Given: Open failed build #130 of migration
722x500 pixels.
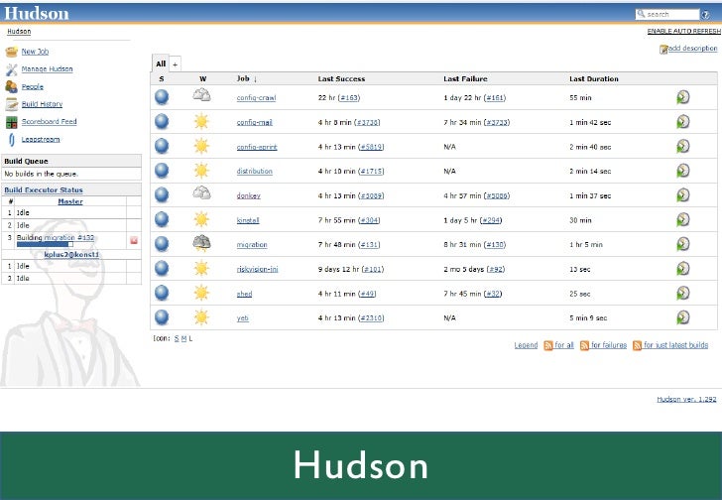Looking at the screenshot, I should pyautogui.click(x=495, y=244).
